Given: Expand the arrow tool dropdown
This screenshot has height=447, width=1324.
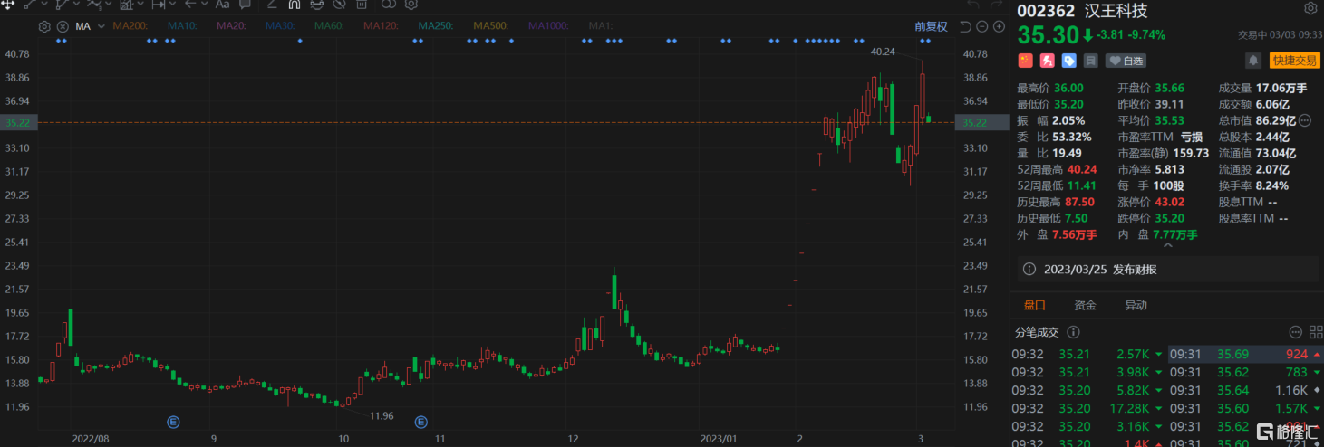Looking at the screenshot, I should 205,5.
